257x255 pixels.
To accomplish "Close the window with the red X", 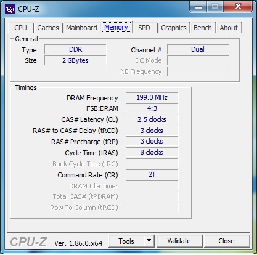I will [238, 7].
